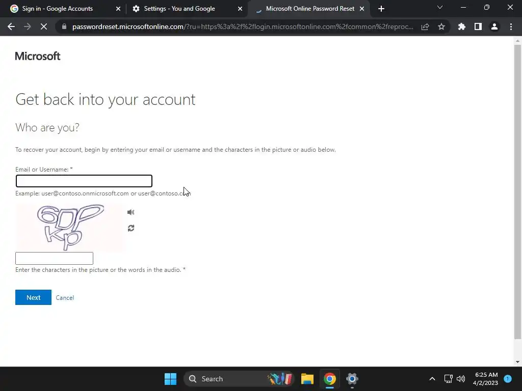
Task: Select the Microsoft Online Password Reset tab
Action: (x=310, y=9)
